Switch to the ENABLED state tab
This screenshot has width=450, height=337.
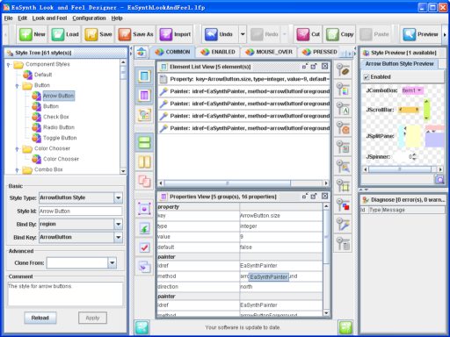tap(217, 52)
